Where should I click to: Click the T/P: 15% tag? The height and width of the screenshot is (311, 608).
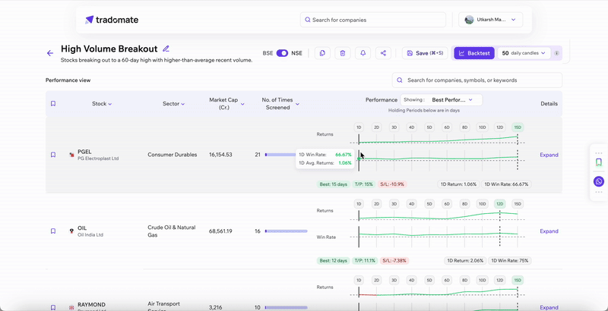click(363, 184)
